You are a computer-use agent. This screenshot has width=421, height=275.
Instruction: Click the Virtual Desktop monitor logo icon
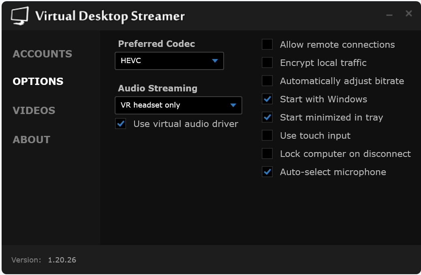tap(19, 15)
